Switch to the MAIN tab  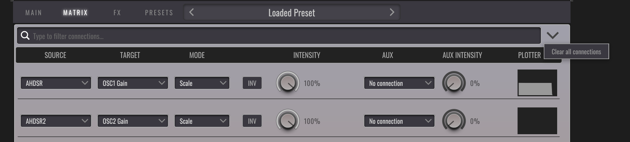[33, 13]
